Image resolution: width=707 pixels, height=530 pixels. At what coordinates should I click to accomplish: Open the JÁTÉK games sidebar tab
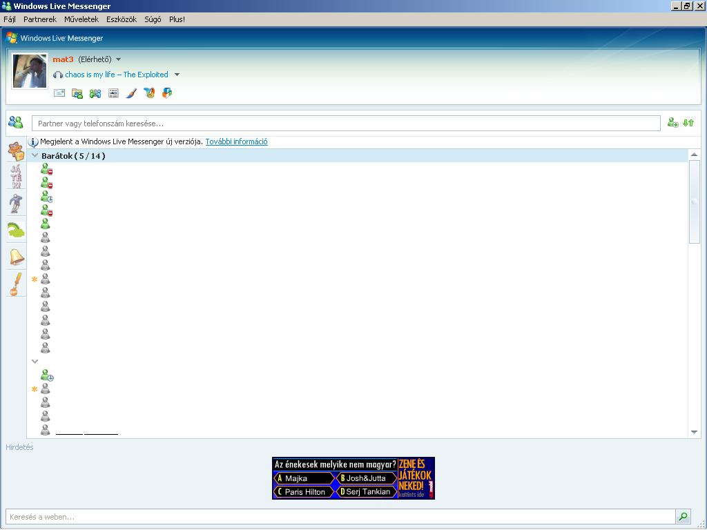point(17,177)
